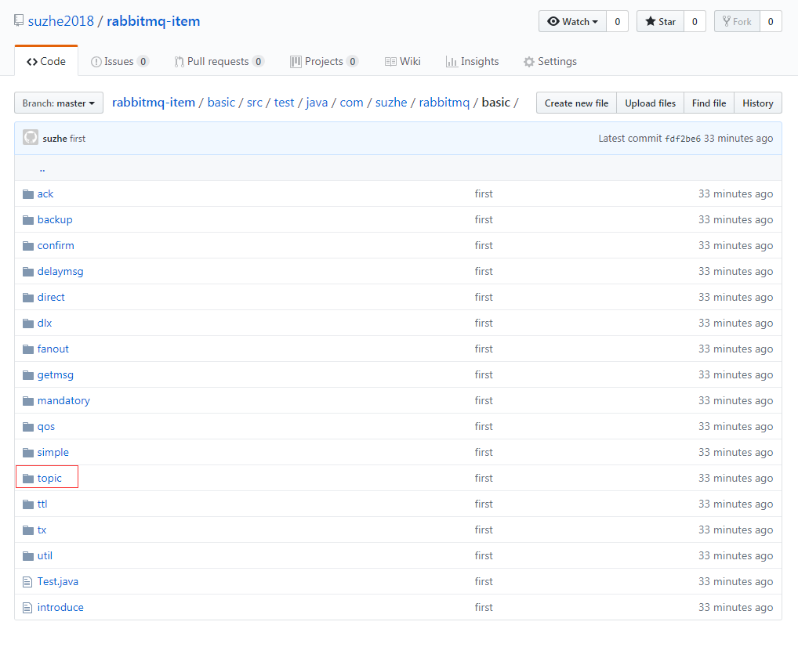Open the suzhe2018 owner link
This screenshot has height=647, width=798.
point(61,21)
